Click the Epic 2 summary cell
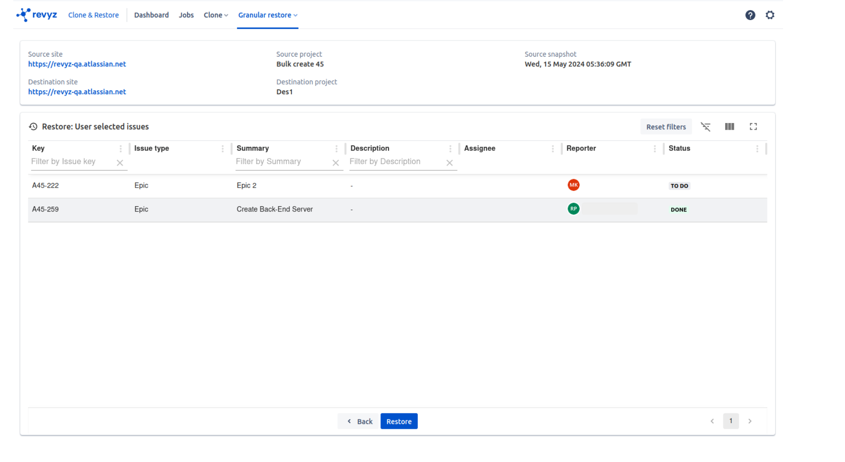Screen dimensions: 845x462 coord(246,185)
